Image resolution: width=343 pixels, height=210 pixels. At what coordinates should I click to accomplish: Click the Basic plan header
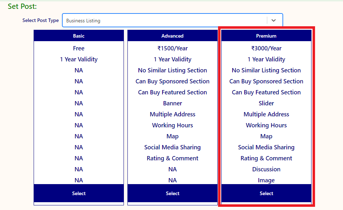tap(79, 36)
